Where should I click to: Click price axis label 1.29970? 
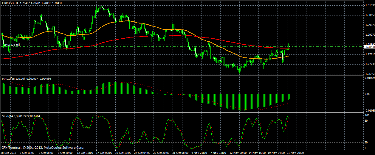coord(370,25)
